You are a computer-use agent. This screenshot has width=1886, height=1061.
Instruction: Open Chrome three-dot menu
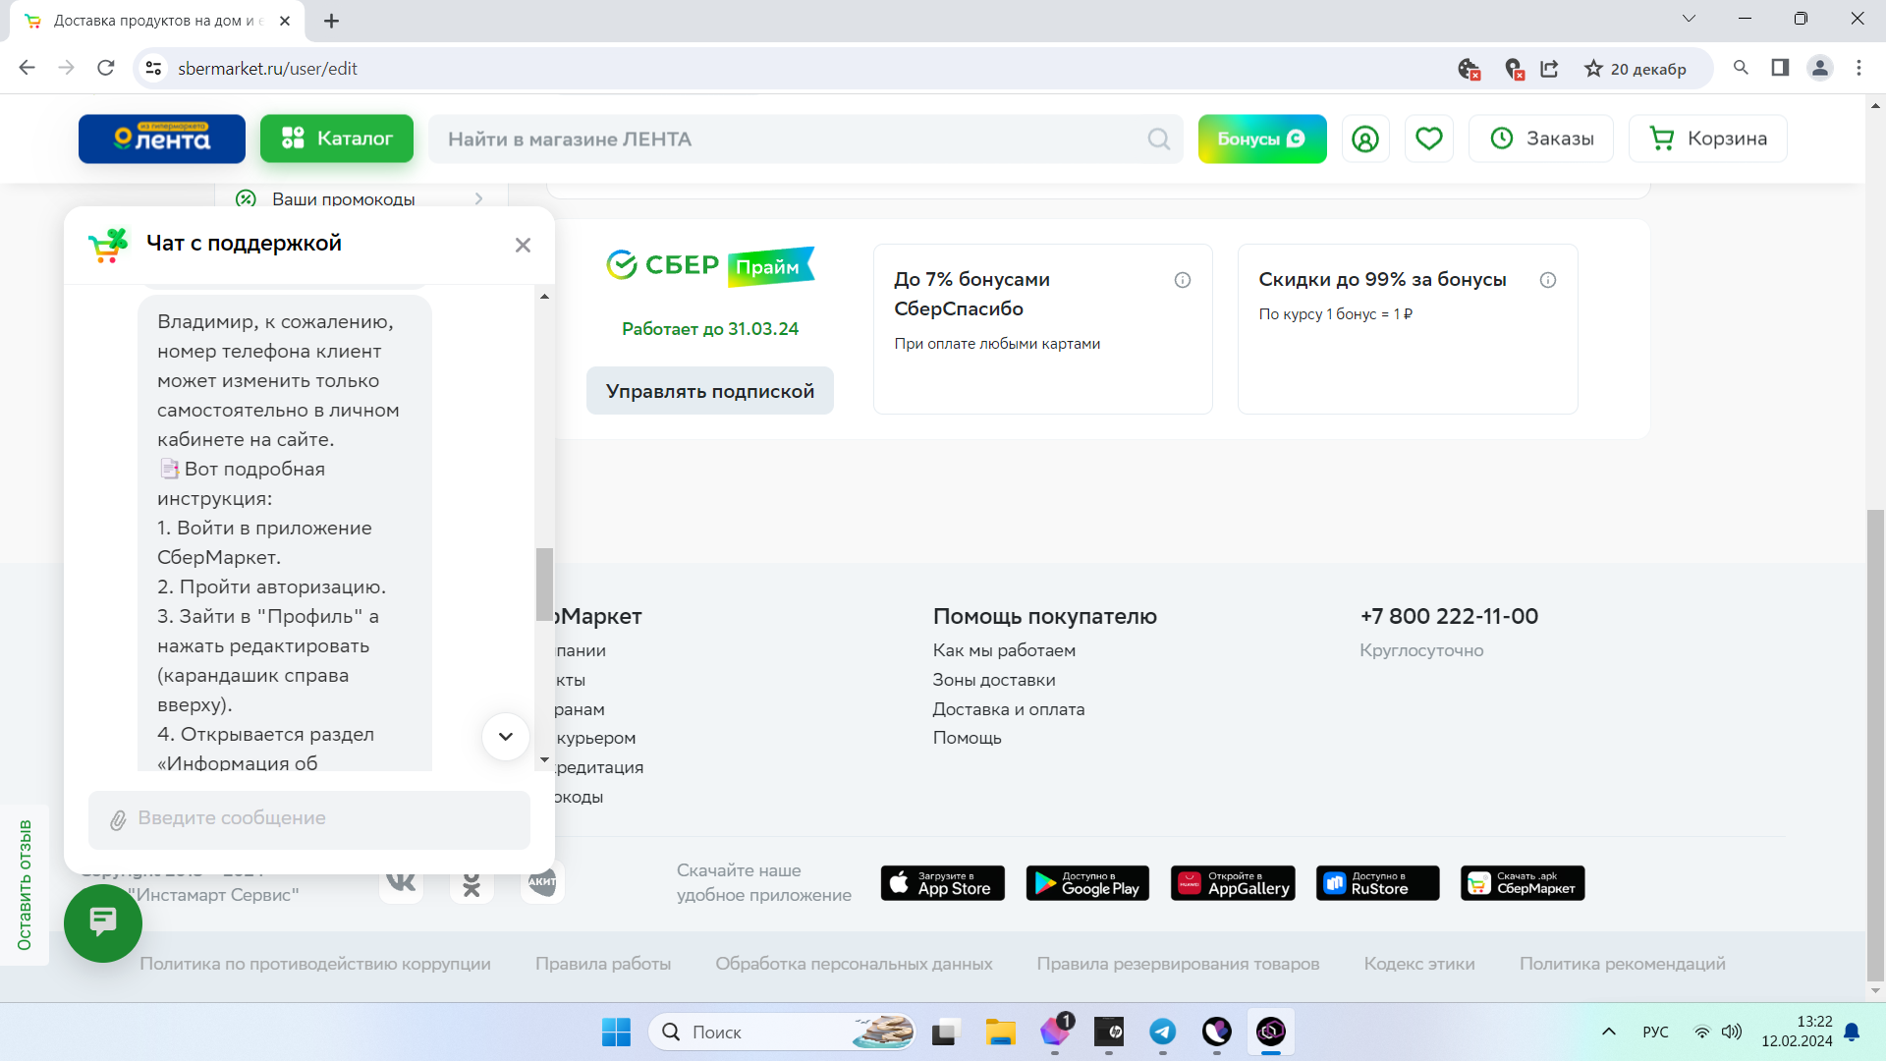(1858, 68)
